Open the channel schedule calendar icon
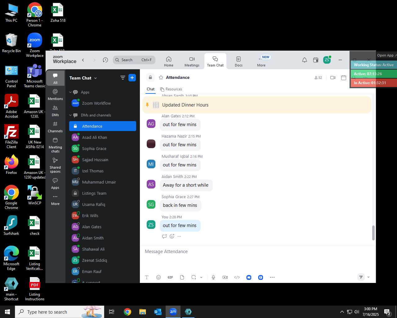397x318 pixels. pyautogui.click(x=344, y=78)
